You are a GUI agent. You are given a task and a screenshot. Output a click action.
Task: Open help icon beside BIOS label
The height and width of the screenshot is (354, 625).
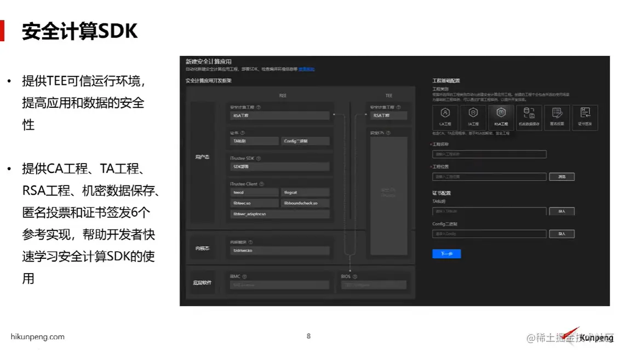(355, 276)
